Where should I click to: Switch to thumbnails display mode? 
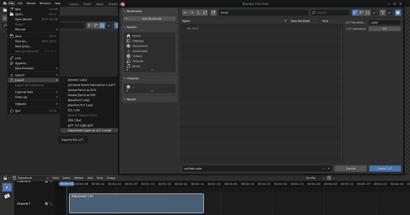click(368, 13)
